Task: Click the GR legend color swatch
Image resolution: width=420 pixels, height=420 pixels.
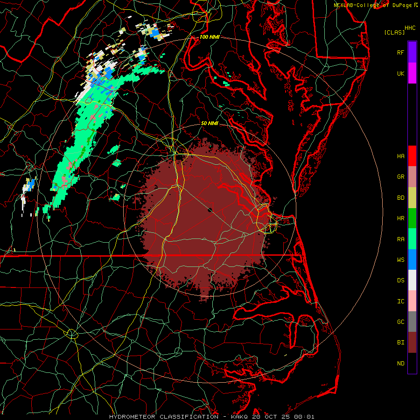Action: 412,176
